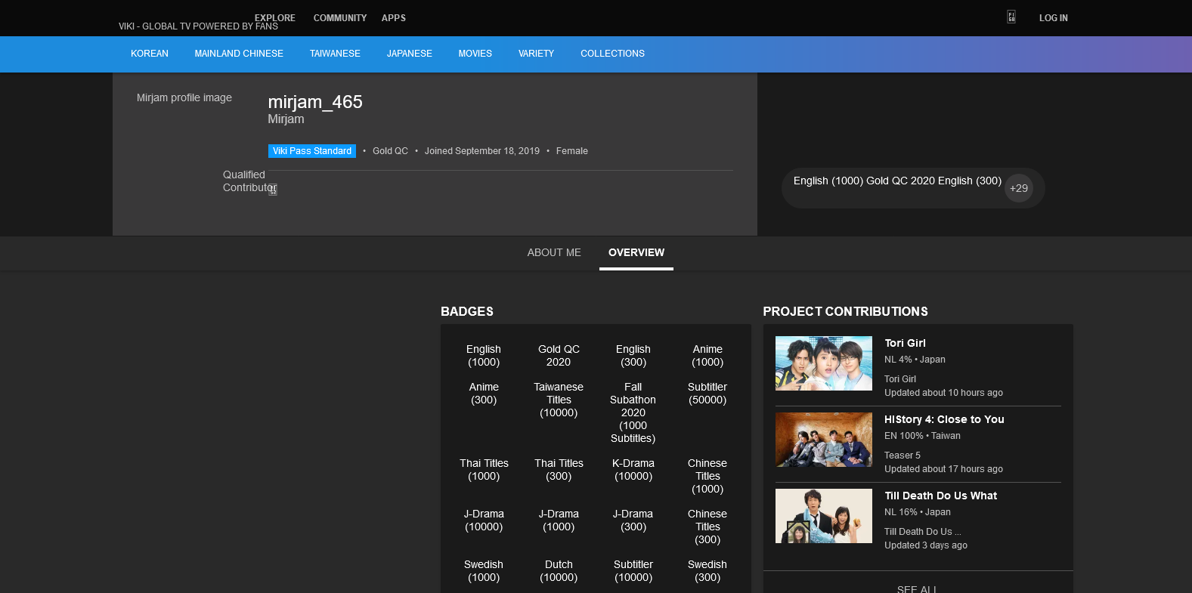1192x593 pixels.
Task: Click Joined September 18, 2019 text
Action: pyautogui.click(x=482, y=151)
